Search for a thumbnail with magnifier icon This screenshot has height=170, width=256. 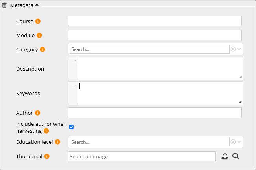click(236, 156)
